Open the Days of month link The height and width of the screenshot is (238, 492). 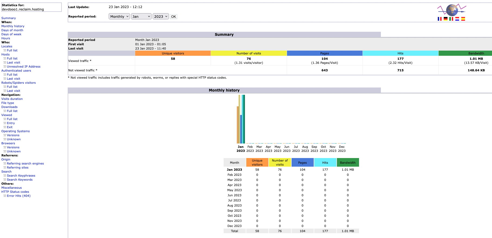pyautogui.click(x=12, y=30)
